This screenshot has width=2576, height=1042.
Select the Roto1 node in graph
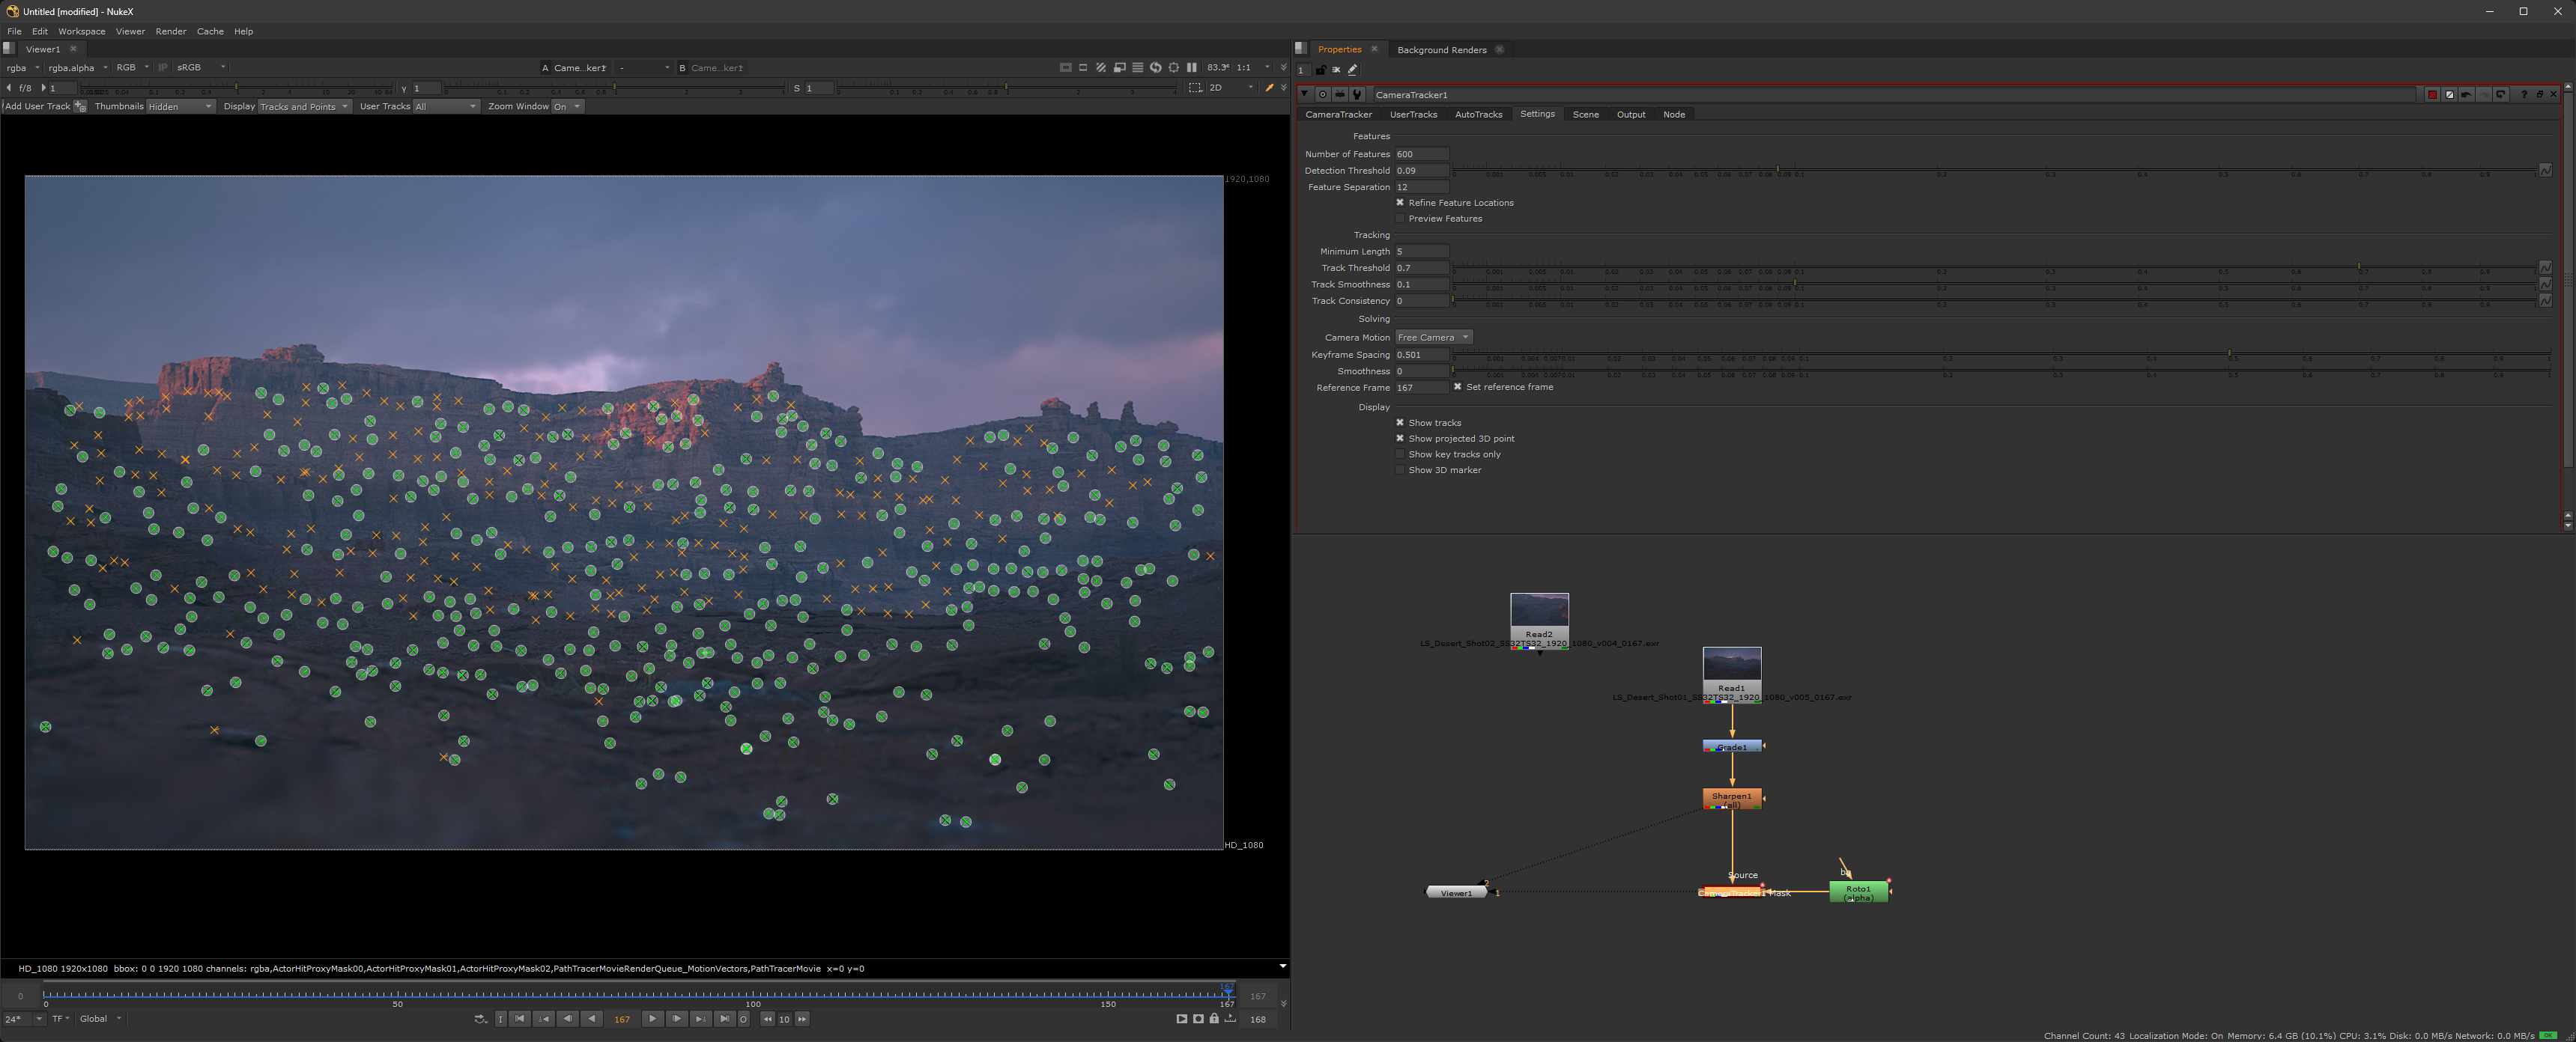point(1858,892)
